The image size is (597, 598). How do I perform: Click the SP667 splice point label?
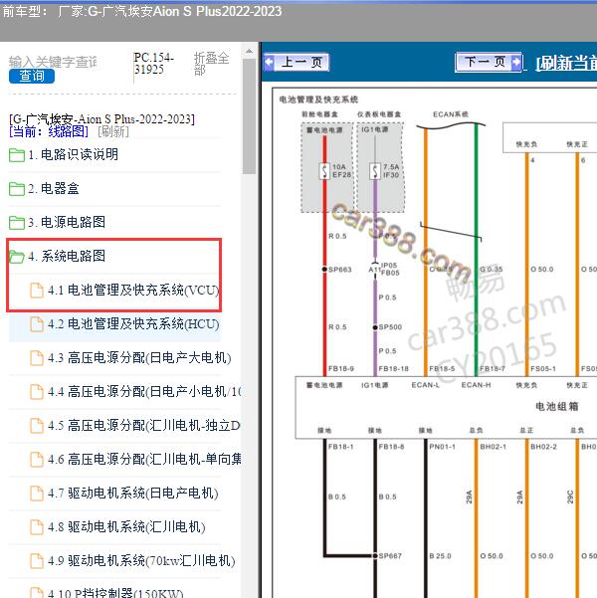[390, 556]
